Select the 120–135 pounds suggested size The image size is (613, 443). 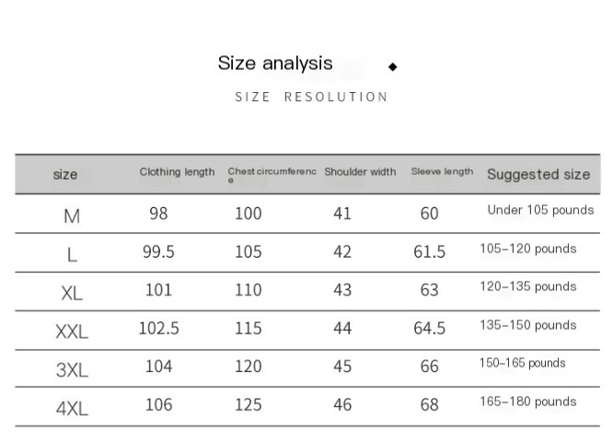[527, 286]
